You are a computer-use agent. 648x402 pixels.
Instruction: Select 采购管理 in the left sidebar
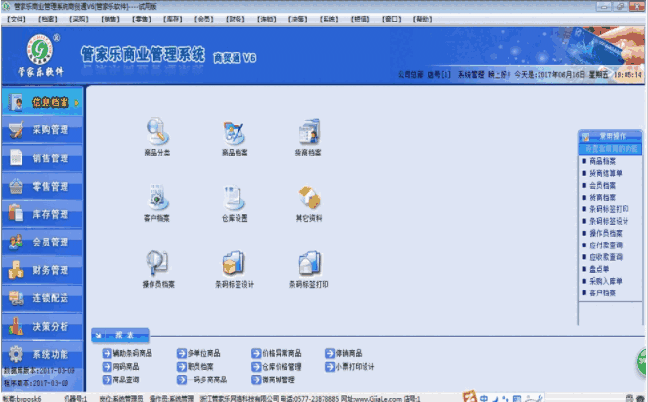click(43, 130)
